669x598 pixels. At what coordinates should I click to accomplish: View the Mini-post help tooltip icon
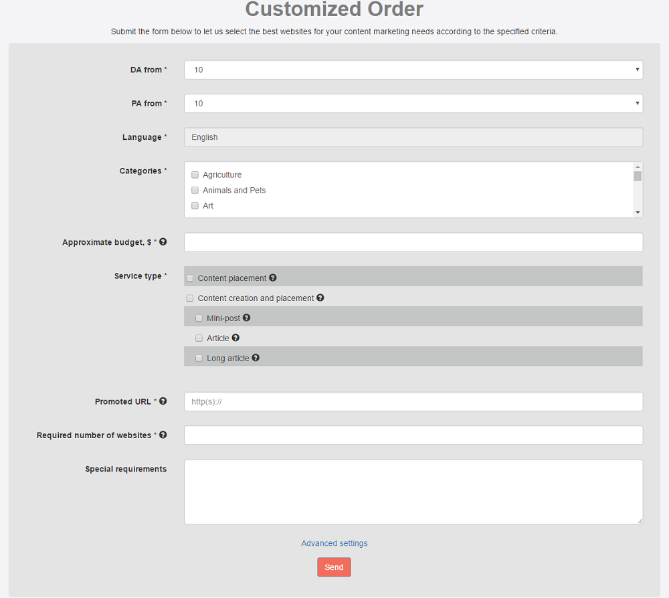pyautogui.click(x=246, y=318)
